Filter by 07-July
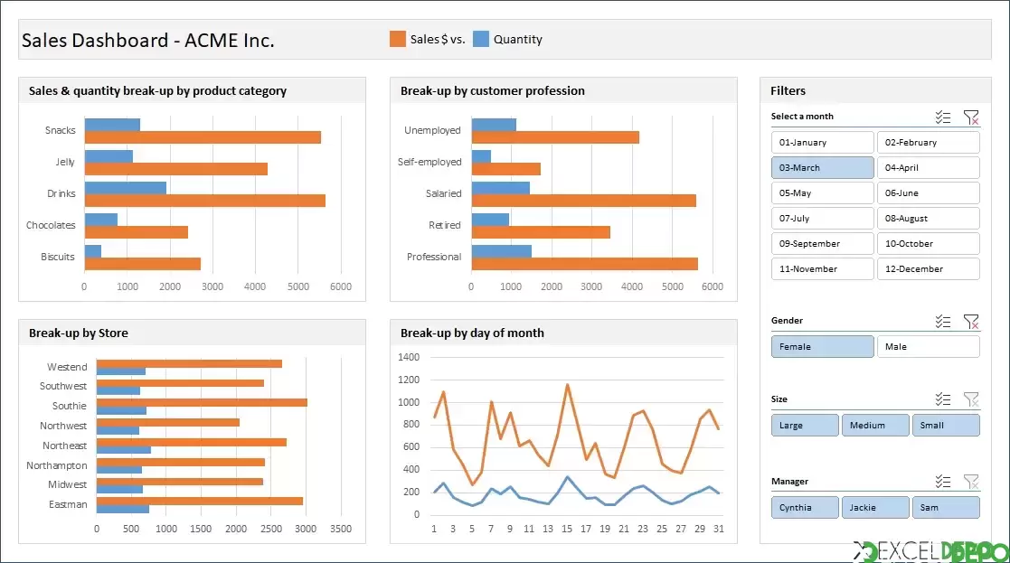The image size is (1010, 563). 823,218
